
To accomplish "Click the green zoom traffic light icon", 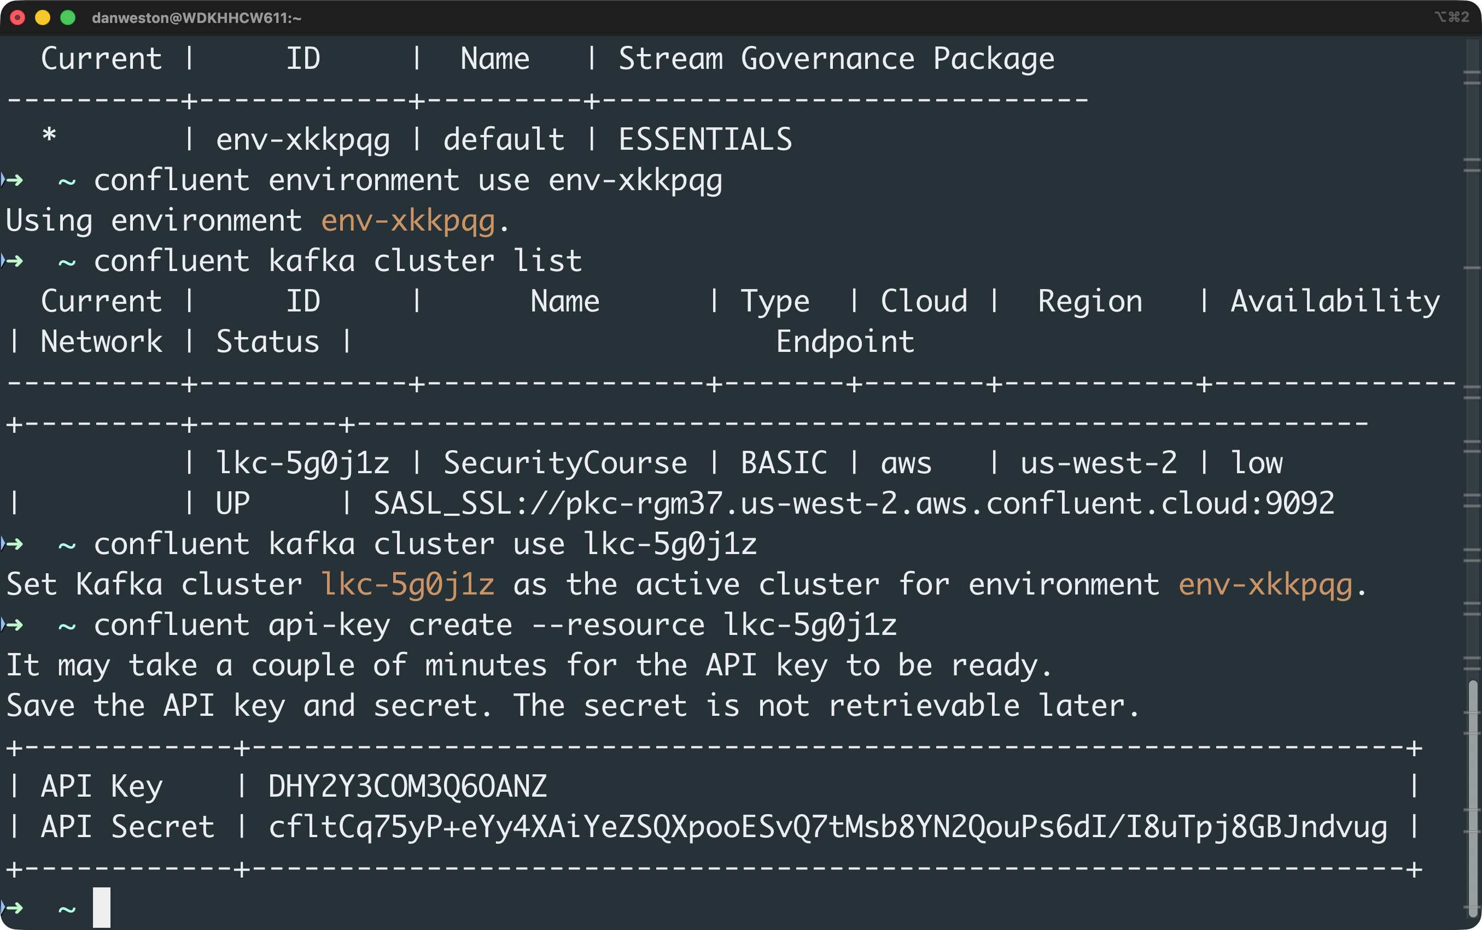I will (67, 19).
